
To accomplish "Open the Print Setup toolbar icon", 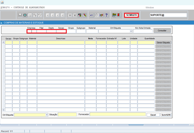I will click(30, 15).
